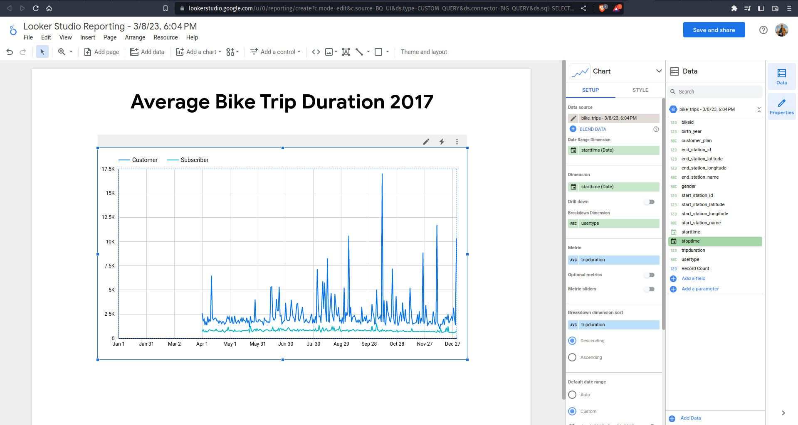The image size is (798, 425).
Task: Open the Add a chart dropdown
Action: click(199, 52)
